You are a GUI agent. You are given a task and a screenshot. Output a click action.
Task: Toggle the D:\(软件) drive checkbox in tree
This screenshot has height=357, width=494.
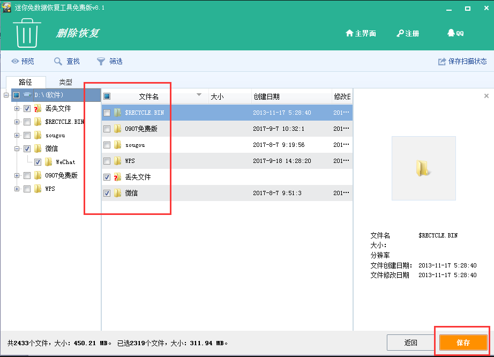click(17, 95)
